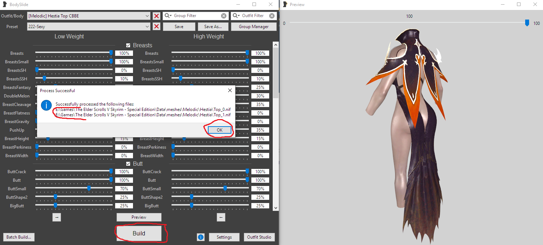
Task: Click the left arrow copy button under High Weight
Action: (221, 217)
